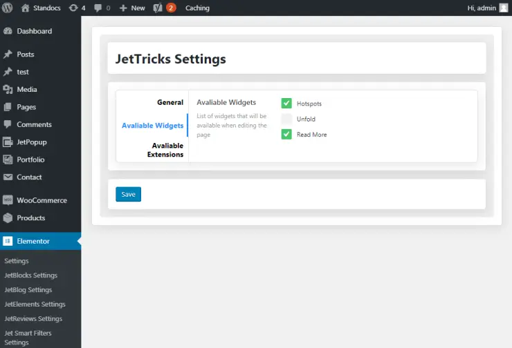Open Jet Smart Filters Settings link
Image resolution: width=512 pixels, height=348 pixels.
click(x=28, y=338)
